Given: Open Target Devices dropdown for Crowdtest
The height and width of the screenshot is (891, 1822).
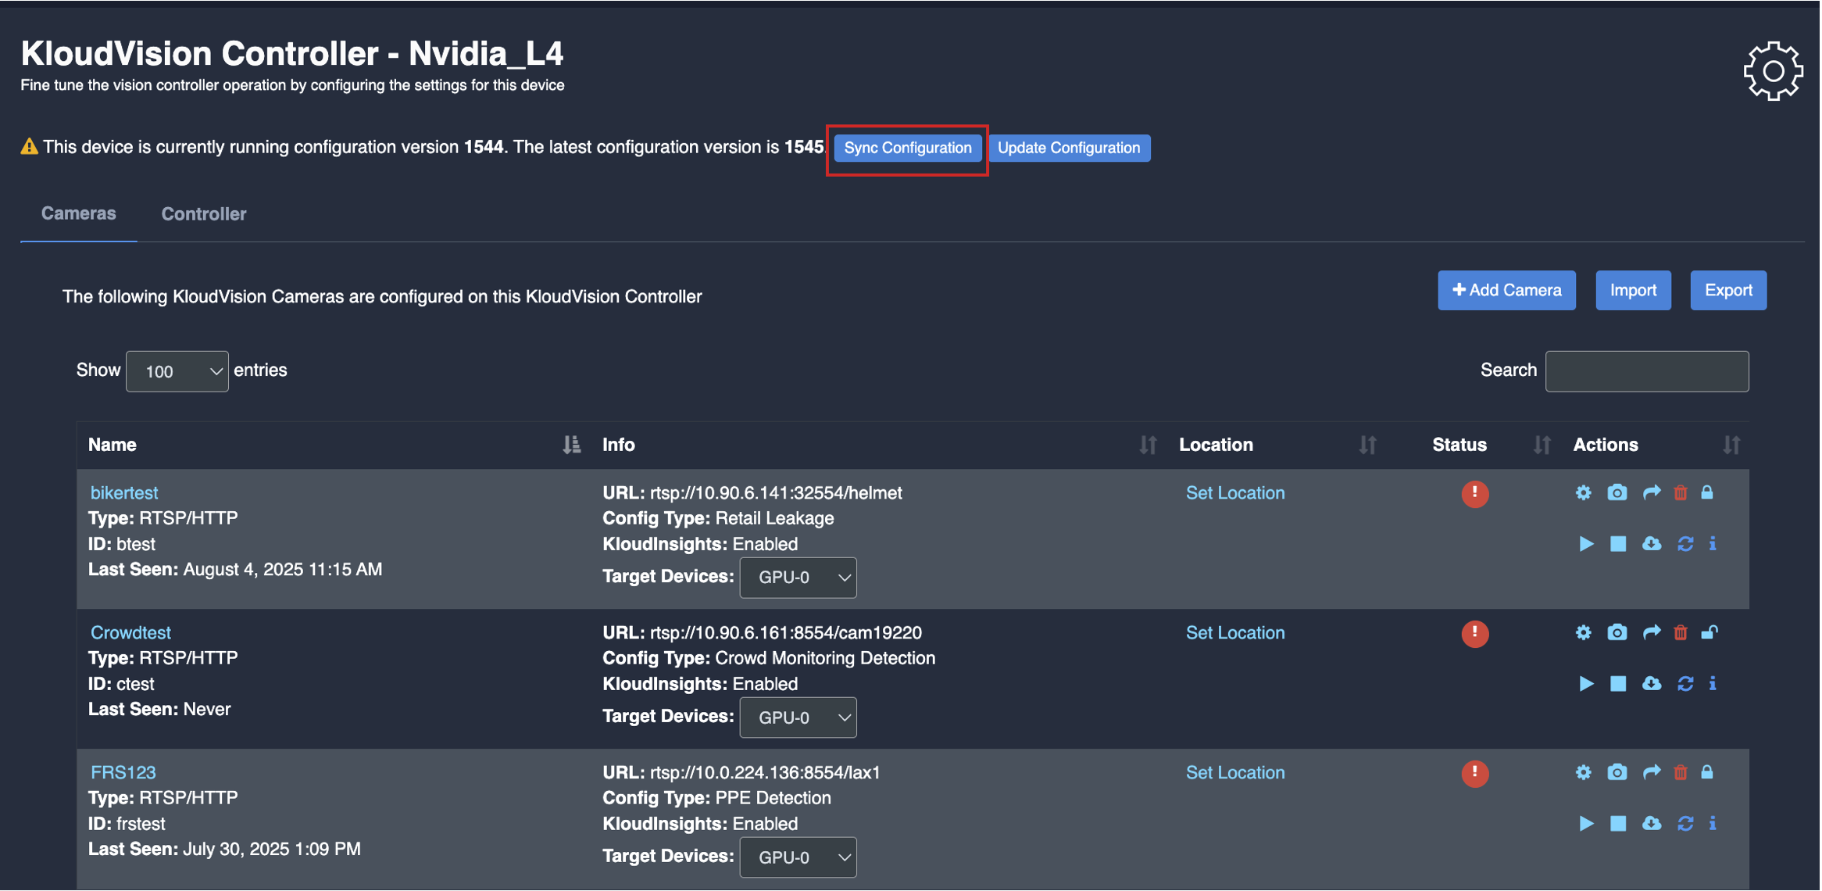Looking at the screenshot, I should (x=798, y=717).
